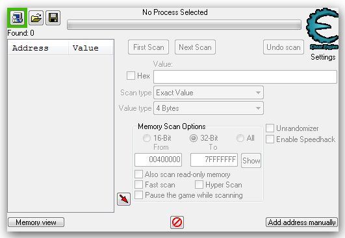Image resolution: width=345 pixels, height=238 pixels.
Task: Click the floppy disk save icon
Action: 53,18
